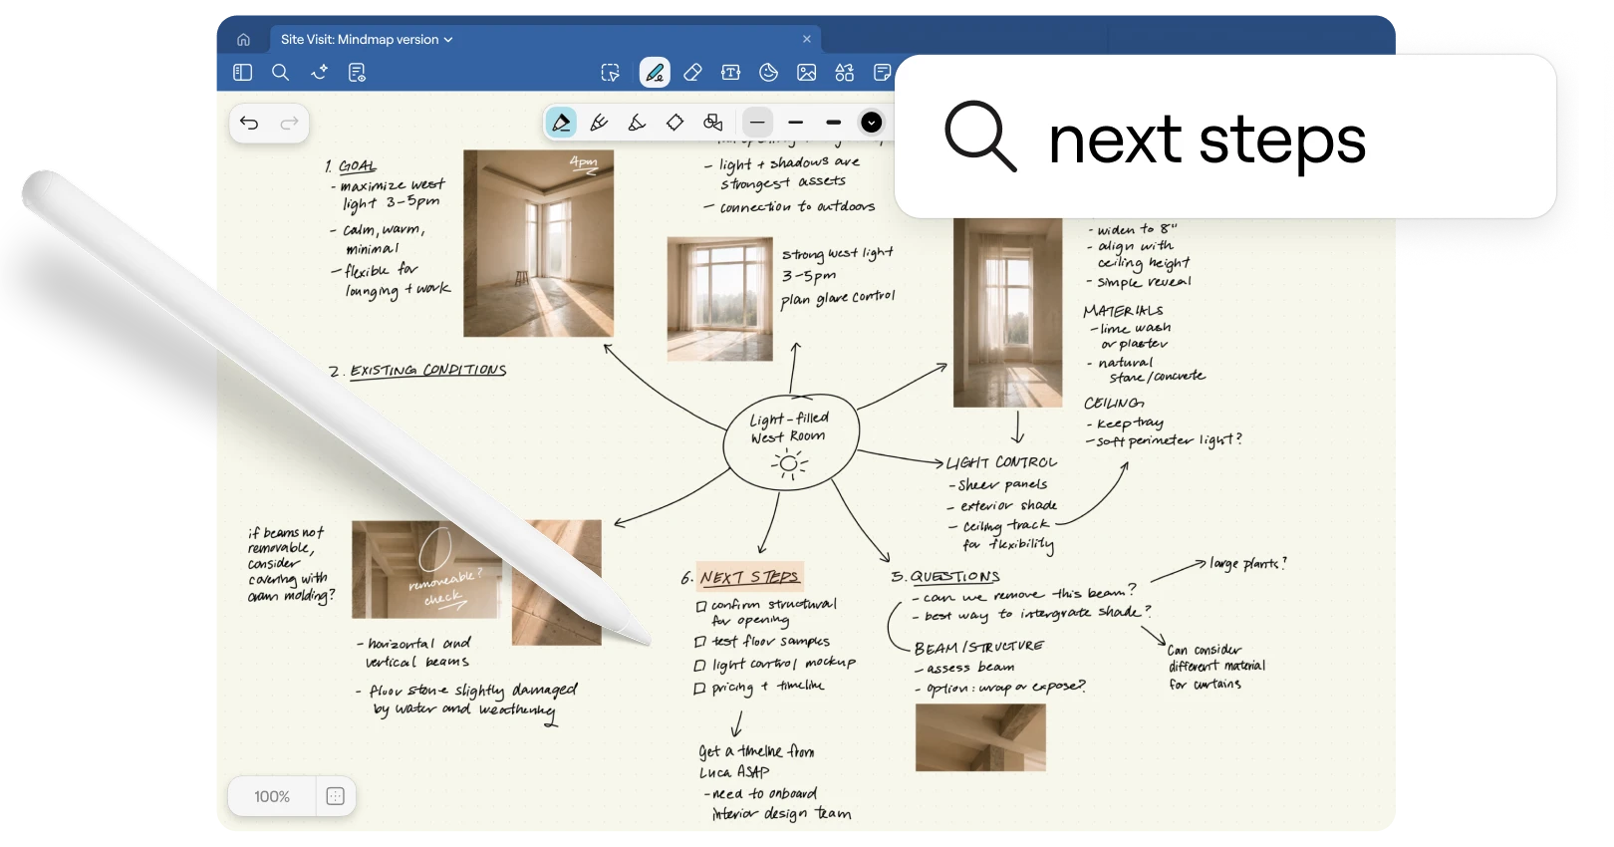The height and width of the screenshot is (847, 1614).
Task: Select the ceiling beam photo under Beam/Structure
Action: point(980,737)
